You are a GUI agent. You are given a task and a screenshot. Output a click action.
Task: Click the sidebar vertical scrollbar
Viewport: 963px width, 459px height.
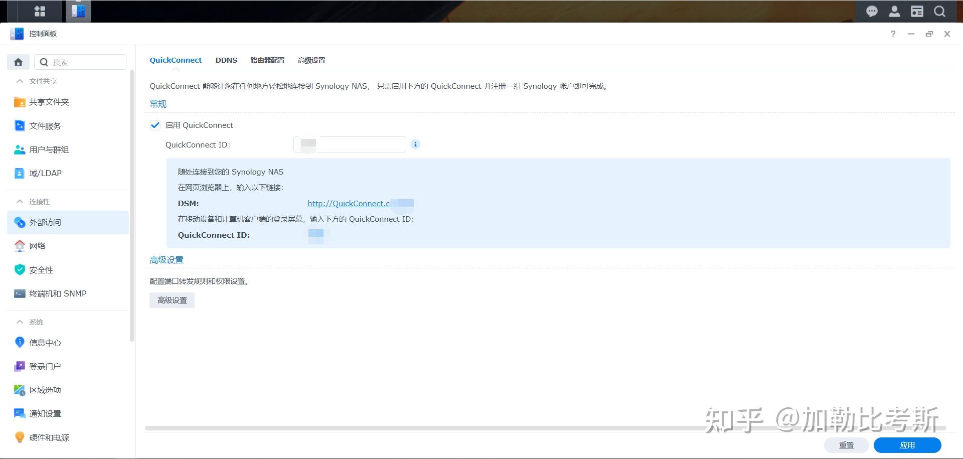pyautogui.click(x=132, y=206)
